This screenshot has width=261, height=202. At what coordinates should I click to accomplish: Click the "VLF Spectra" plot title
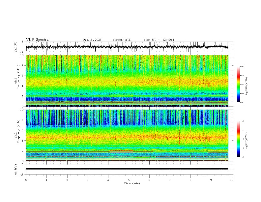(x=37, y=40)
